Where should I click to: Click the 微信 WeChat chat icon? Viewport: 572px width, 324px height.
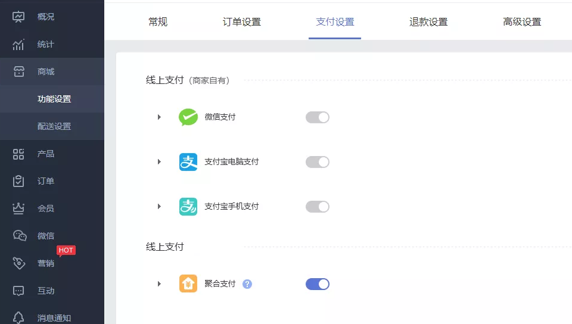(x=20, y=236)
